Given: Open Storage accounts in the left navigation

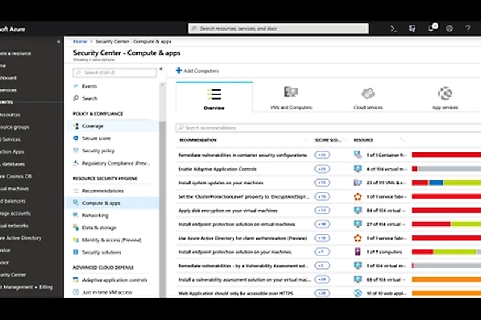Looking at the screenshot, I should 15,213.
